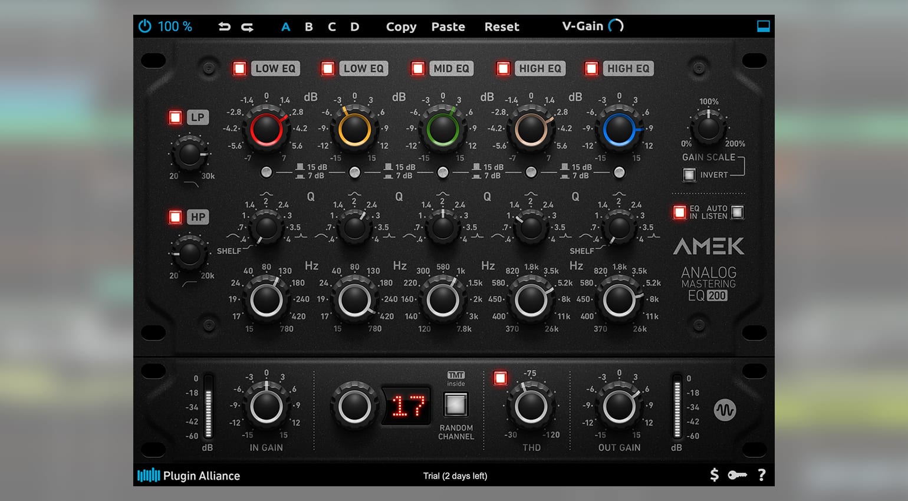
Task: Click the LP filter frequency knob
Action: [189, 154]
